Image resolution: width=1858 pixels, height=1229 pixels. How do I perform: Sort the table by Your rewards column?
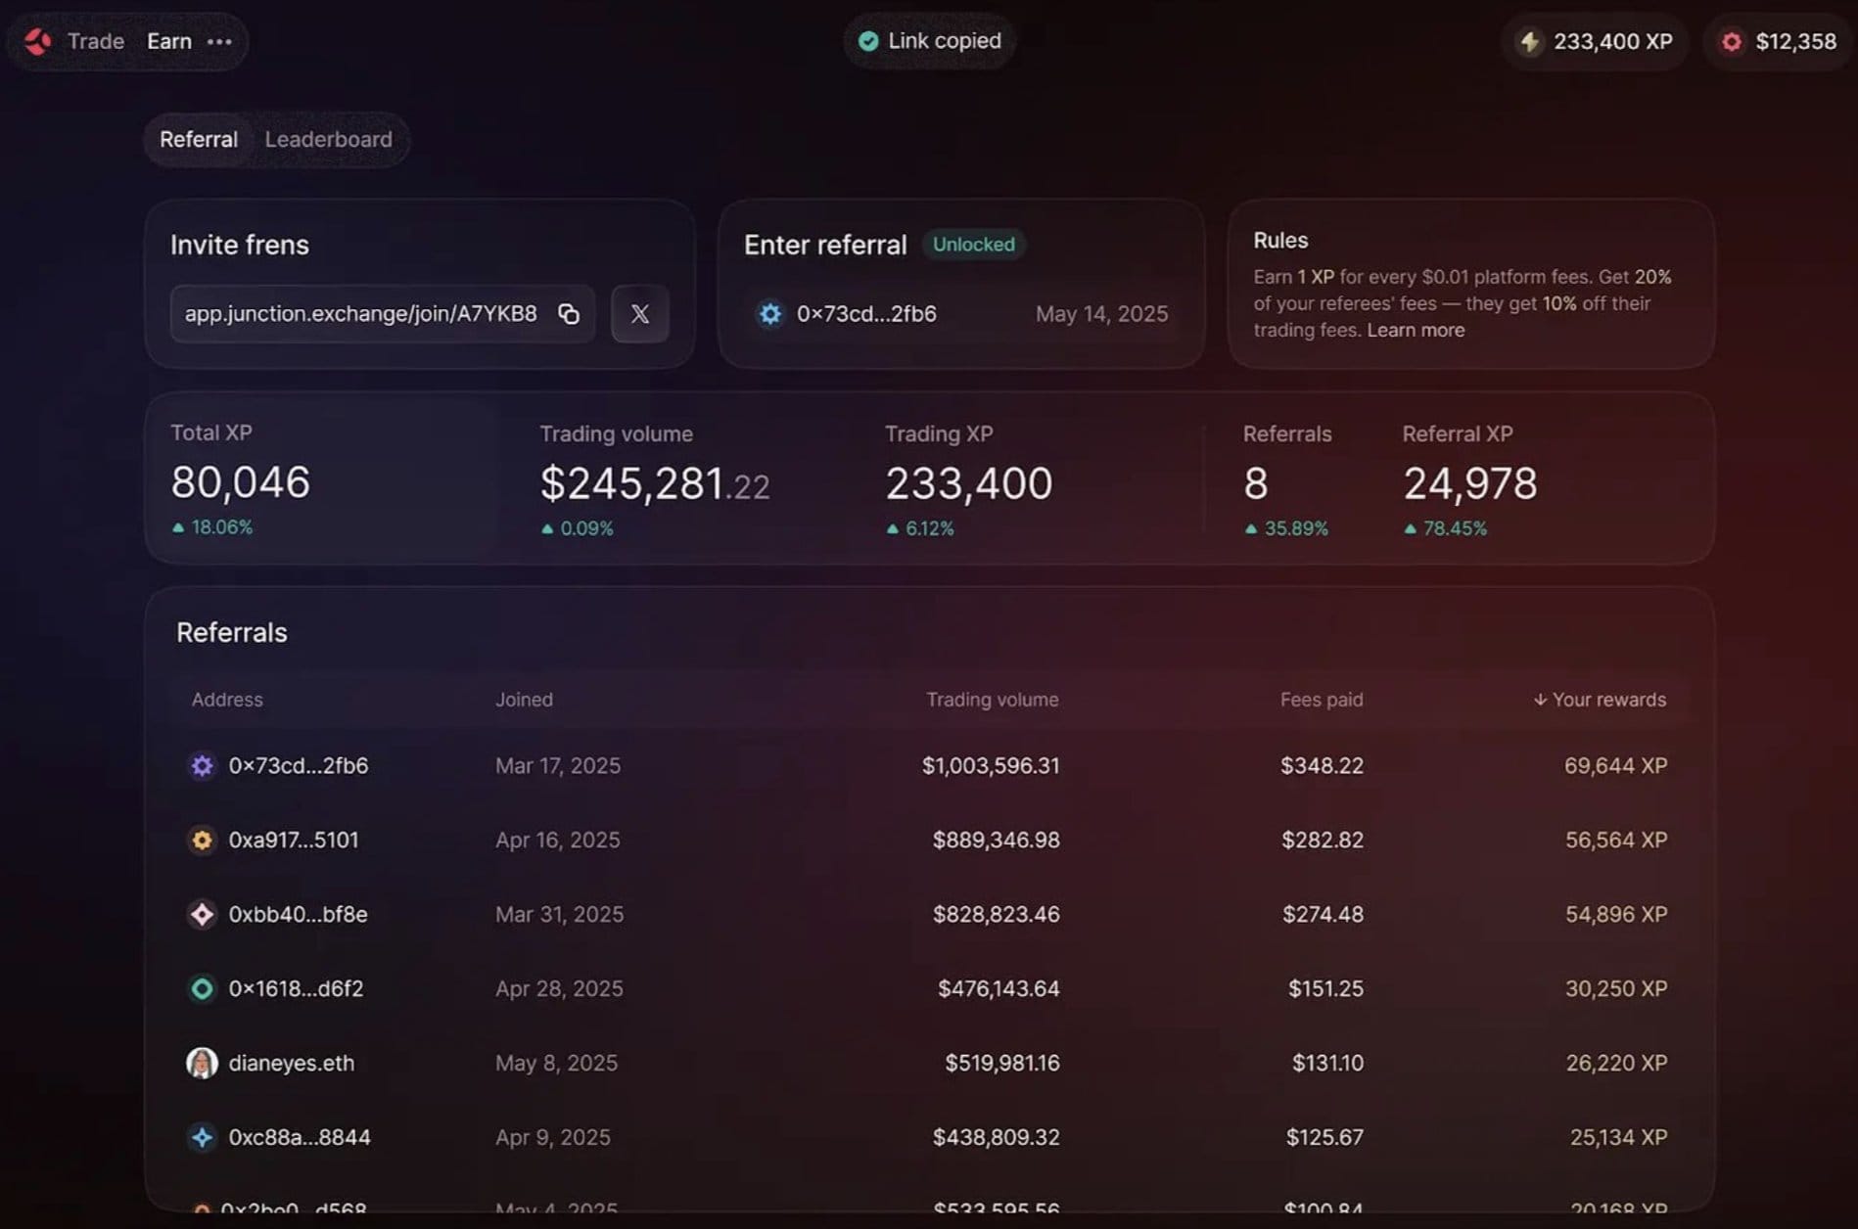tap(1600, 700)
